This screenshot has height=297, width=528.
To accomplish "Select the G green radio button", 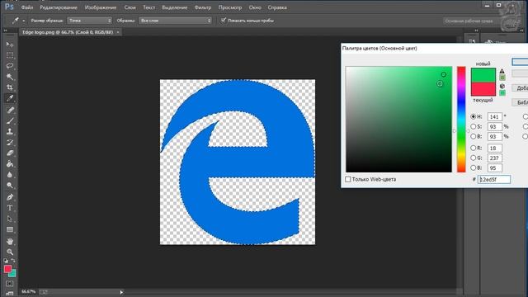I will pyautogui.click(x=473, y=158).
